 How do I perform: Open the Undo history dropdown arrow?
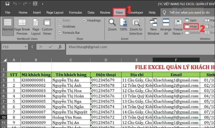[x=19, y=4]
